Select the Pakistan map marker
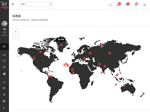This screenshot has height=112, width=150. pos(100,64)
